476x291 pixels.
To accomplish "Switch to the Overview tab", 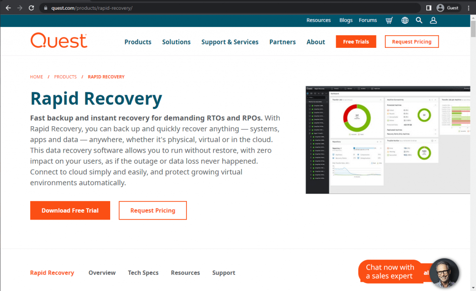I will [x=102, y=273].
